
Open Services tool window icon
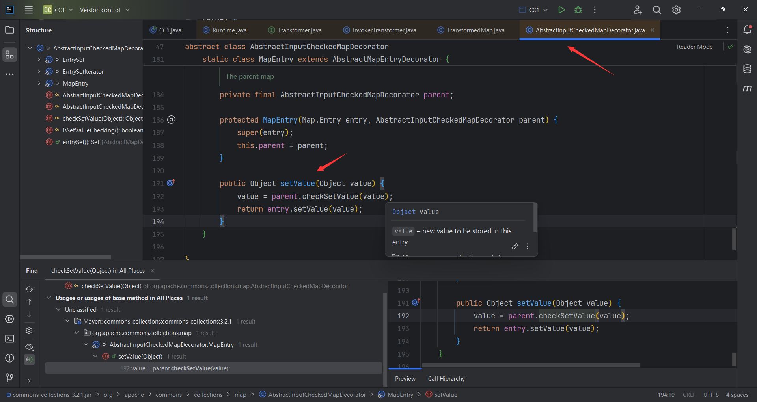[x=9, y=319]
